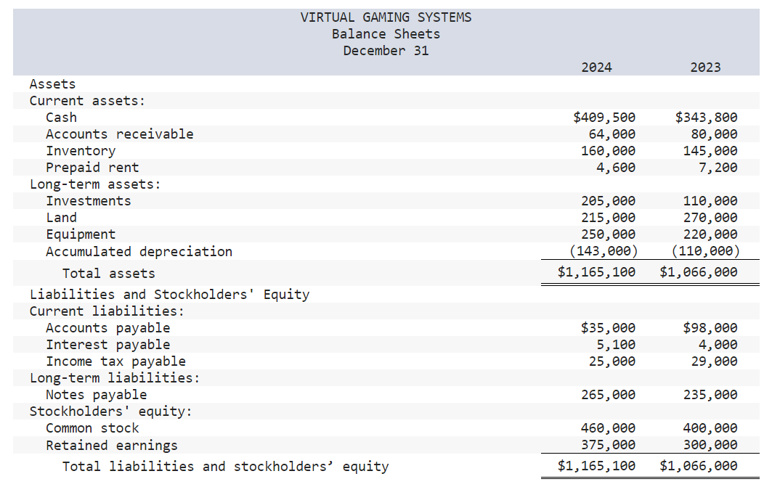Select the title VIRTUAL GAMING SYSTEMS
The image size is (772, 487).
point(386,17)
